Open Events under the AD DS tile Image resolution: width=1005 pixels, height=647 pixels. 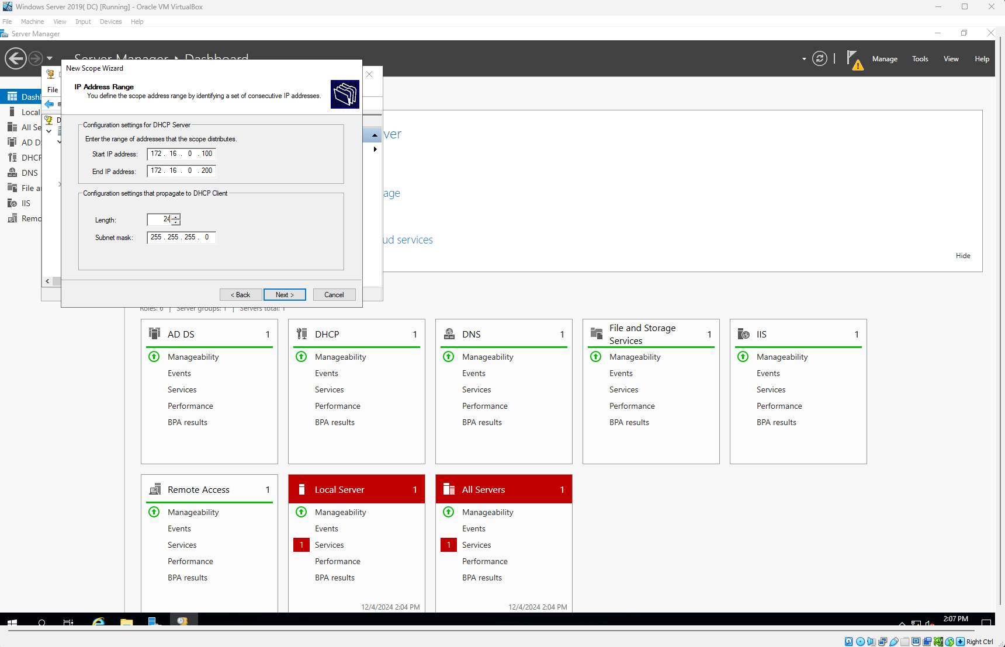179,373
